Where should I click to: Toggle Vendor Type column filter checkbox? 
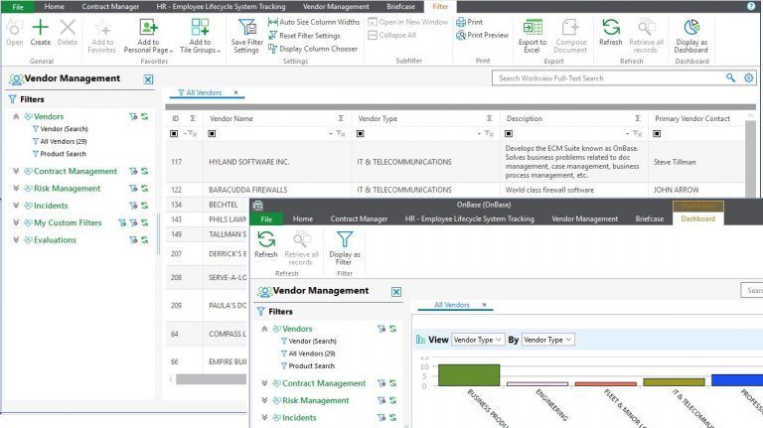click(360, 133)
